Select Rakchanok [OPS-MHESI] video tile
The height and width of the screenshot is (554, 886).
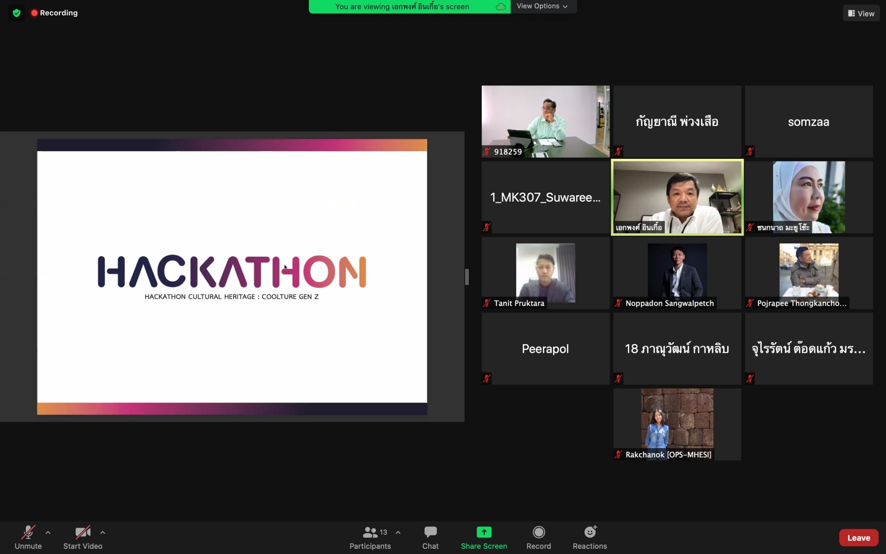(x=677, y=424)
